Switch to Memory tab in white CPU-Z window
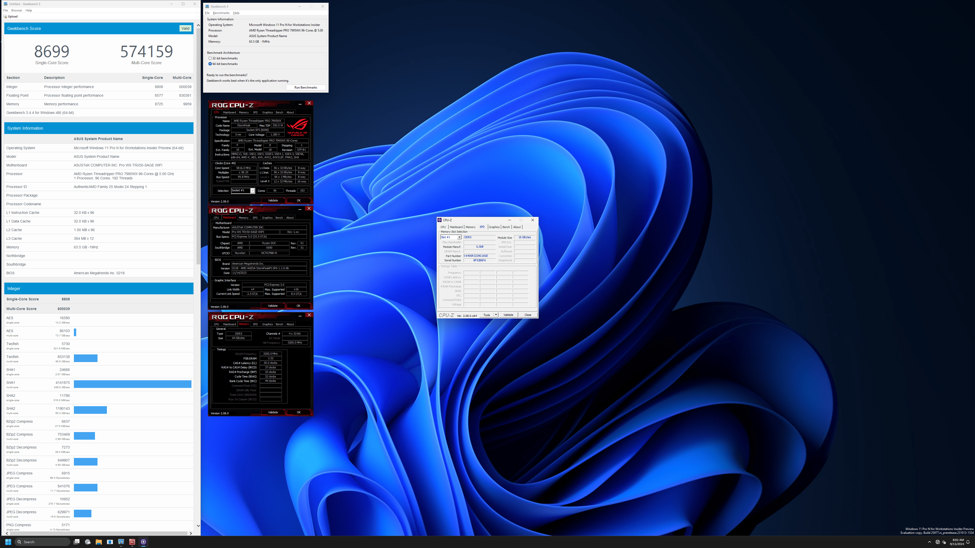975x548 pixels. click(x=470, y=227)
